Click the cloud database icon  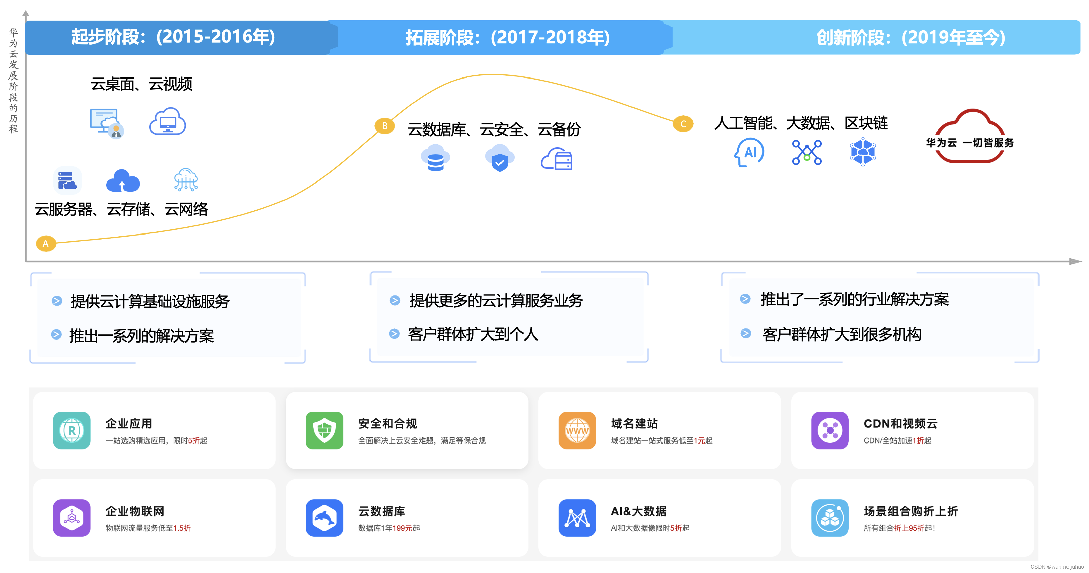click(x=435, y=157)
